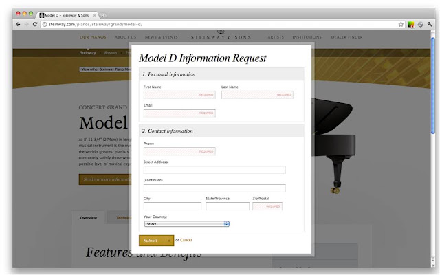This screenshot has width=440, height=275.
Task: Click the CONCERT GRAND label text
Action: click(103, 107)
